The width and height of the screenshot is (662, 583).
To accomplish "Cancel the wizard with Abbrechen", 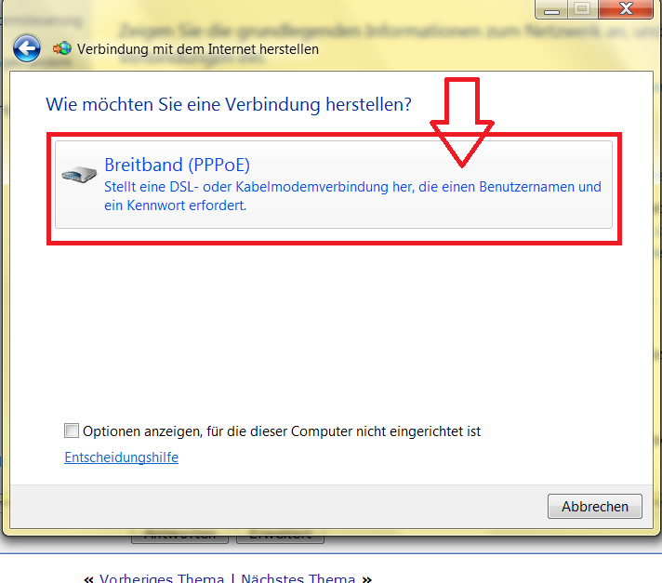I will pyautogui.click(x=595, y=506).
